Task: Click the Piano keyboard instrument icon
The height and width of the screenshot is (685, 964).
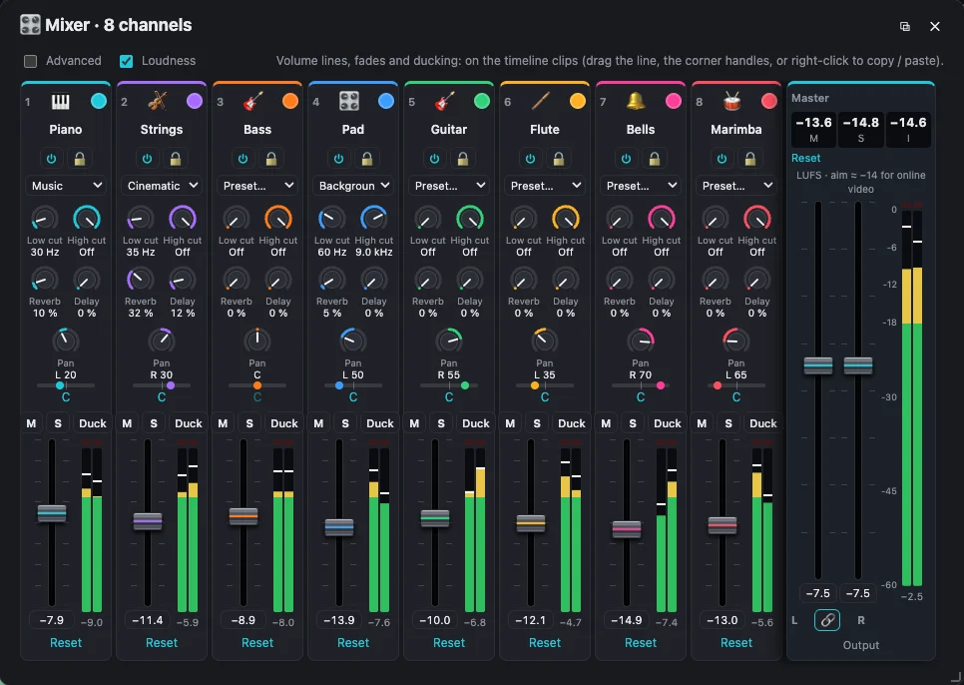Action: [x=60, y=101]
